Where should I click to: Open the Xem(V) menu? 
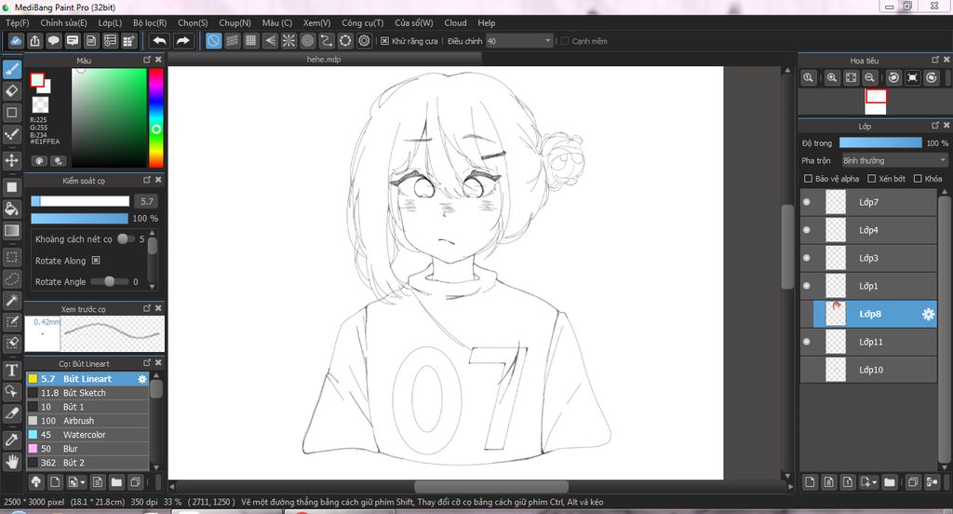(316, 22)
